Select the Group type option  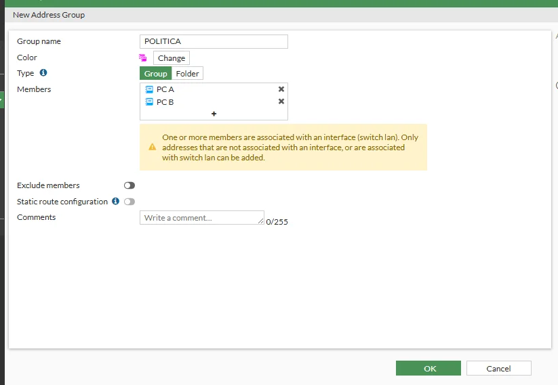(x=155, y=74)
